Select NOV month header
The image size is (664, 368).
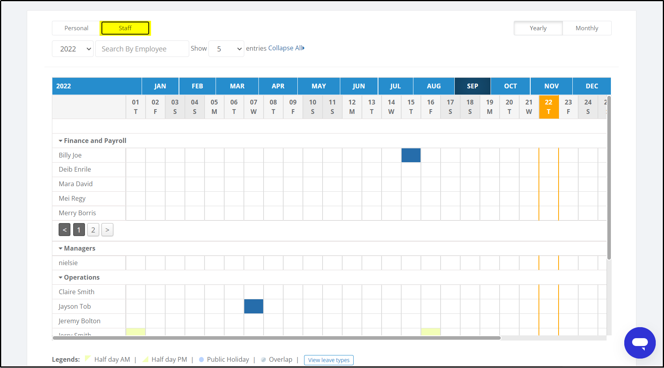[551, 86]
